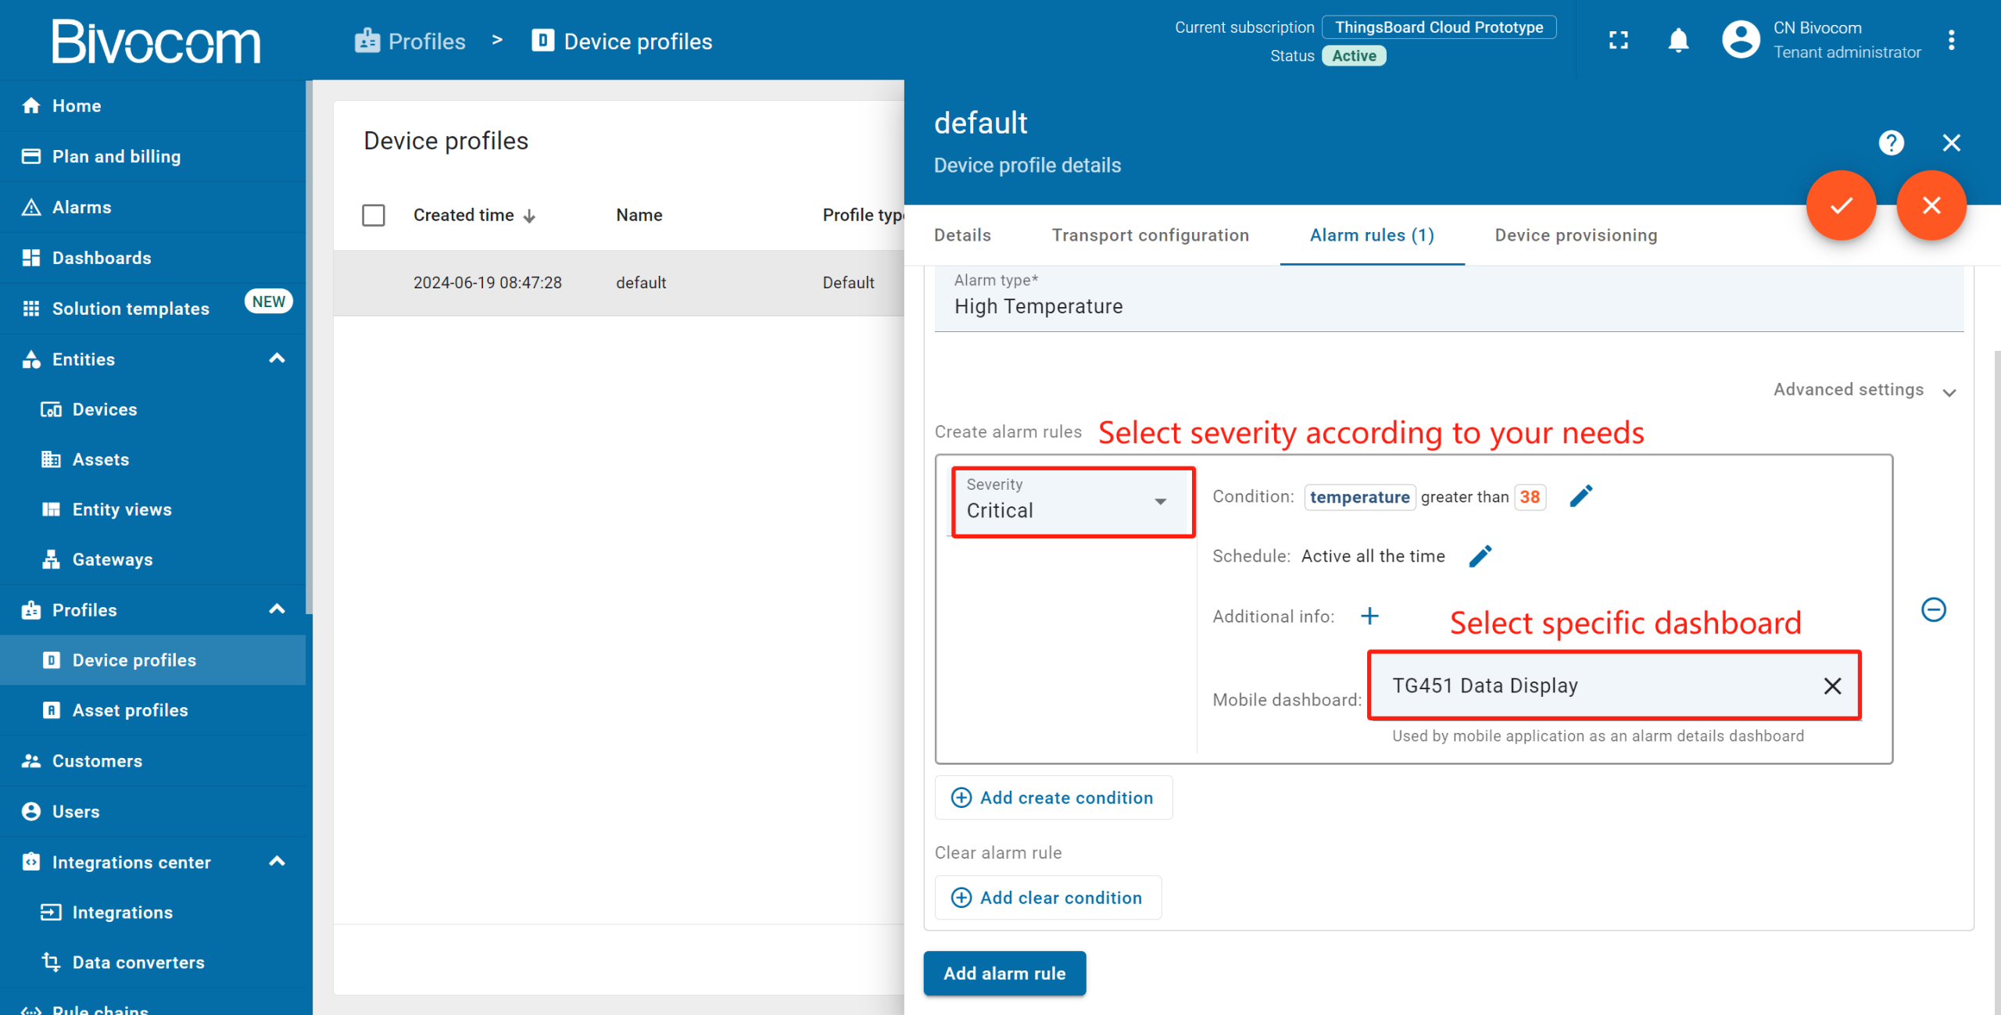Screen dimensions: 2001x1015
Task: Open Device provisioning tab
Action: tap(1576, 235)
